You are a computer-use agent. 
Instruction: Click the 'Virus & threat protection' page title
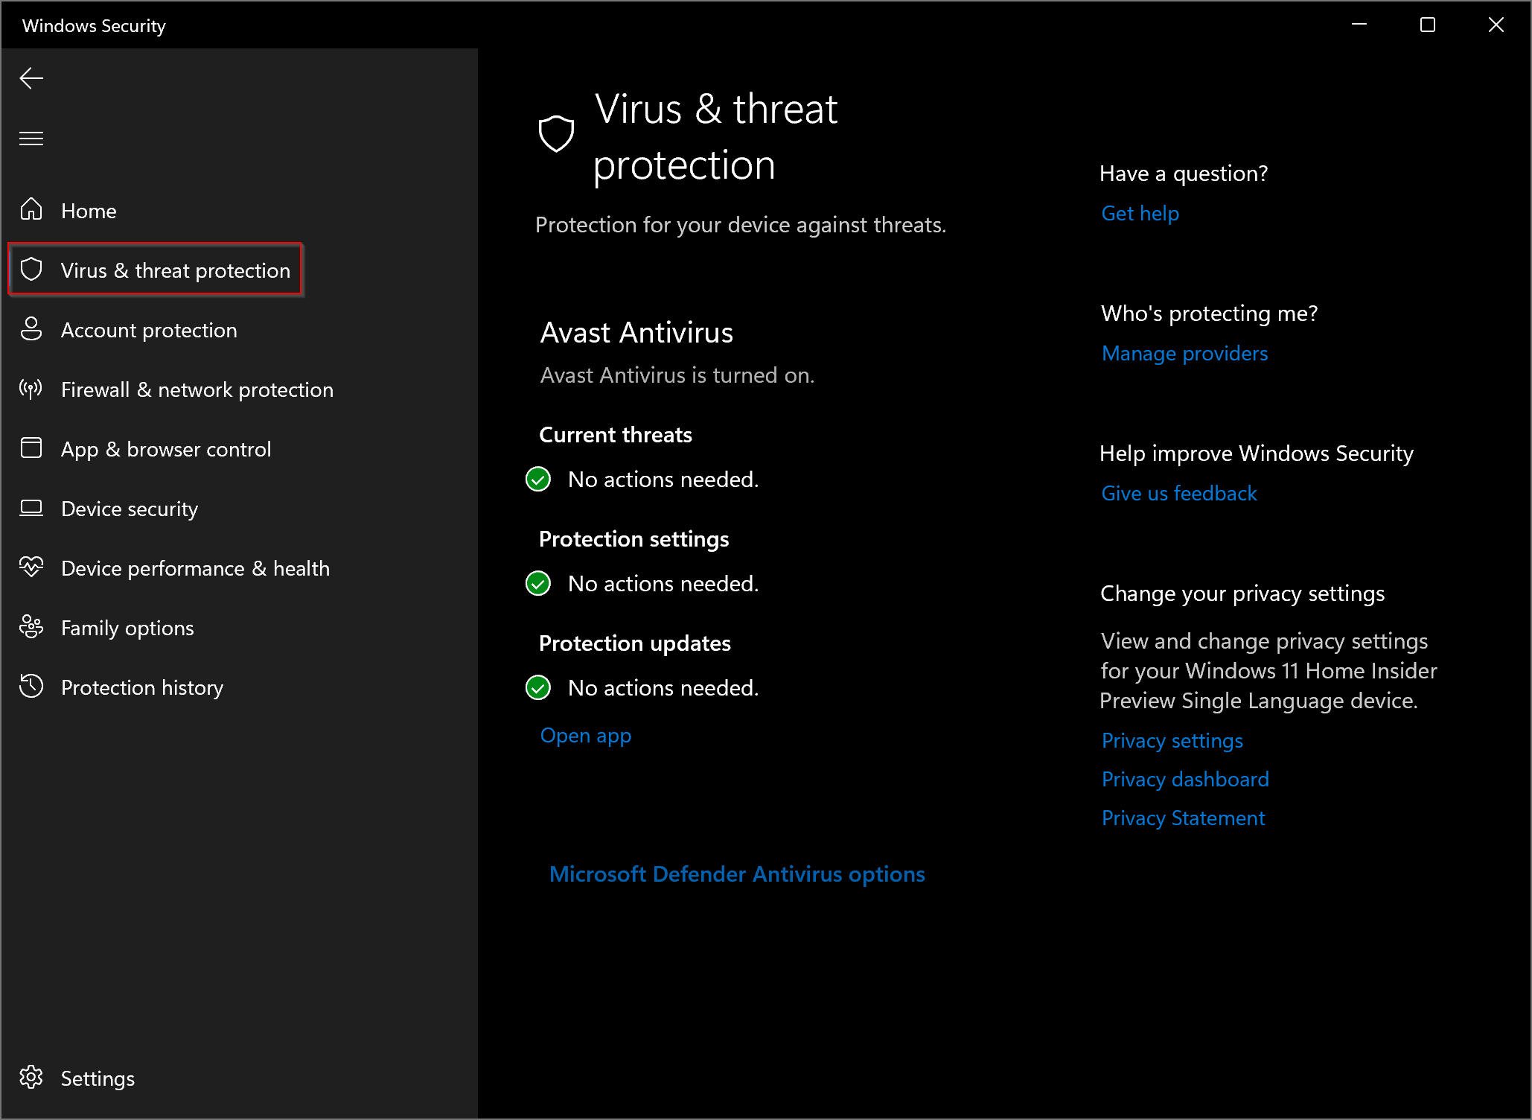point(715,137)
